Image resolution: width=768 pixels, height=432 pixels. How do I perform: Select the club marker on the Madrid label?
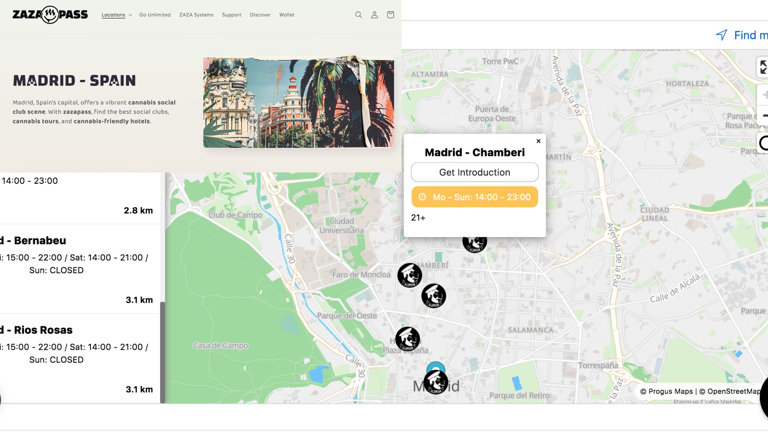coord(436,382)
